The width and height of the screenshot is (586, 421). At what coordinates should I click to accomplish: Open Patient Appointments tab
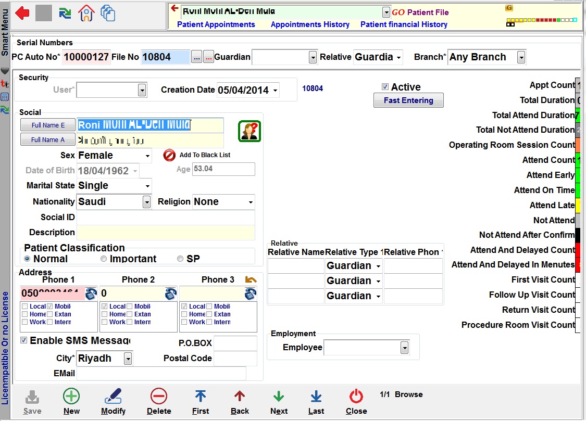[216, 24]
